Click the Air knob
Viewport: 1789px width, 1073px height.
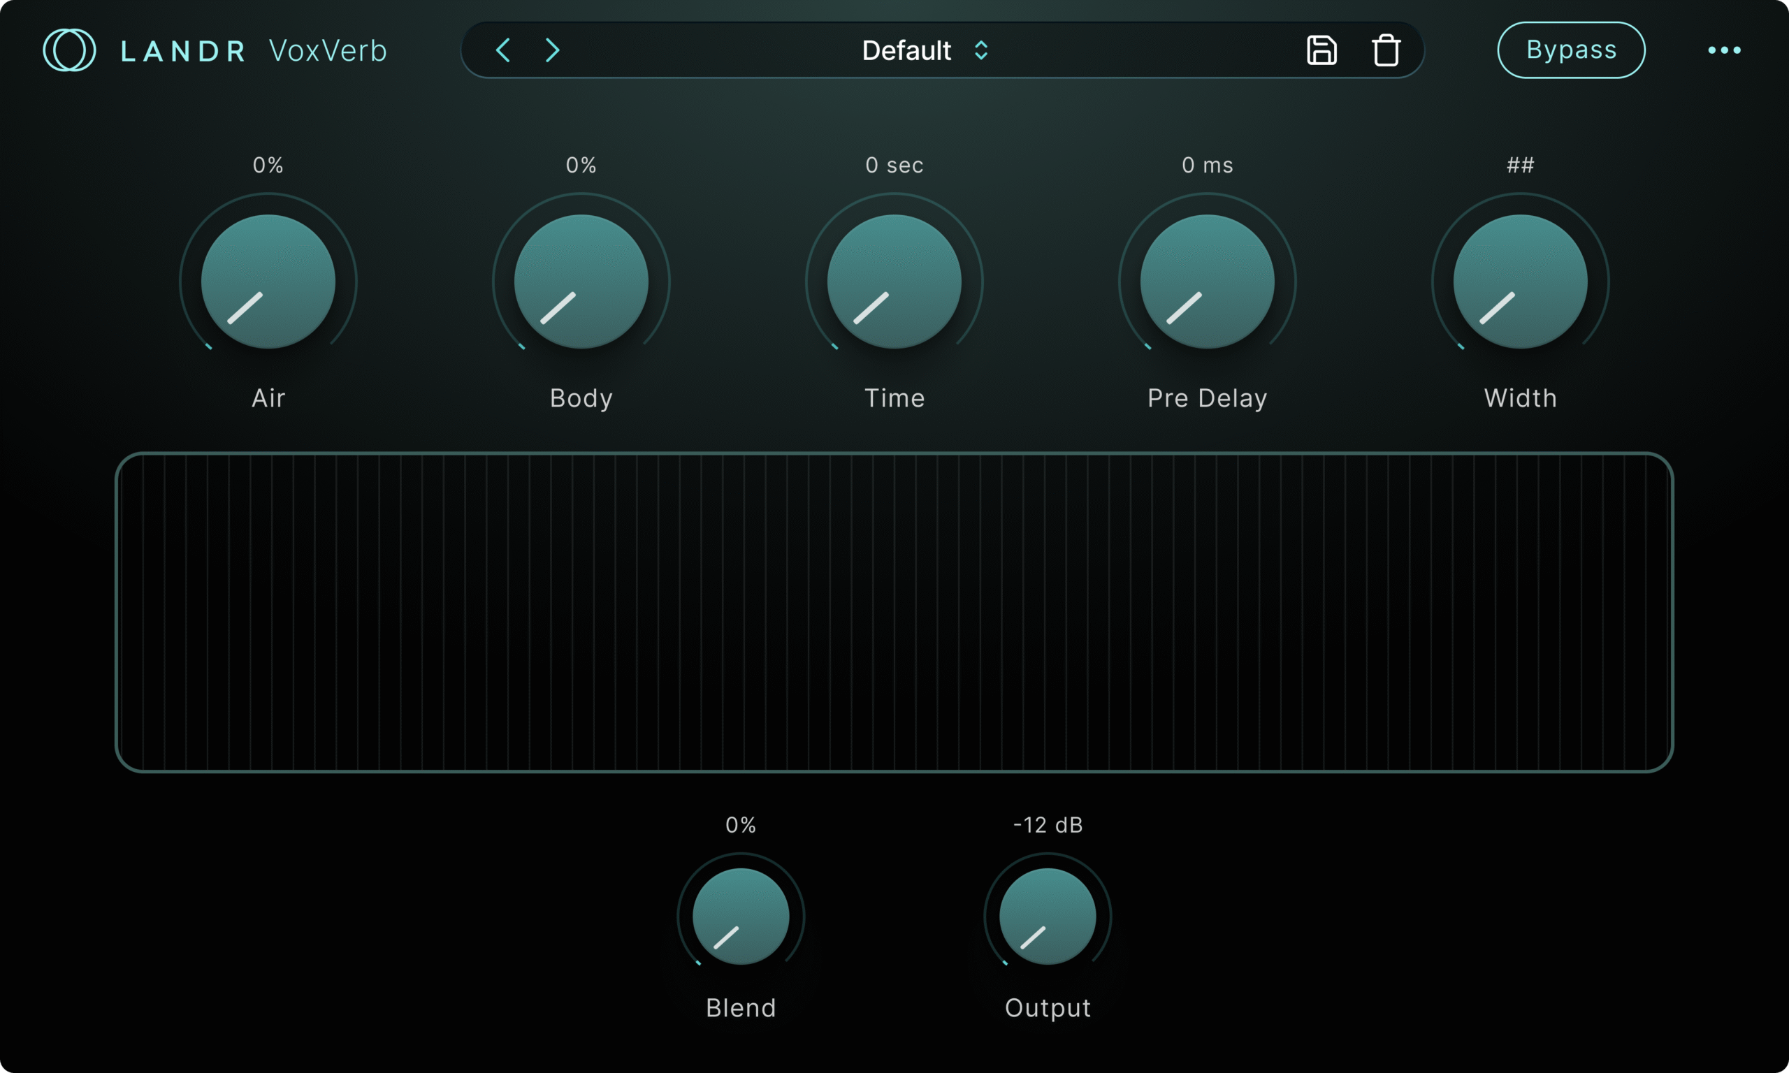(268, 282)
